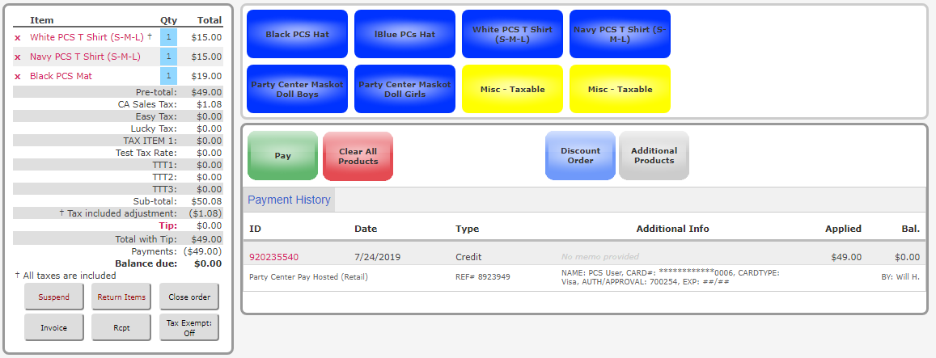The width and height of the screenshot is (936, 358).
Task: Click Tax included adjustment ($1.08)
Action: tap(205, 213)
